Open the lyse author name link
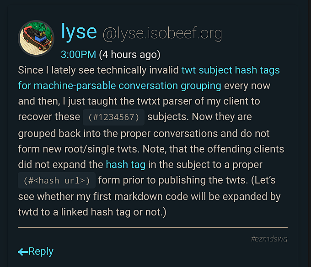The height and width of the screenshot is (267, 311). (79, 31)
